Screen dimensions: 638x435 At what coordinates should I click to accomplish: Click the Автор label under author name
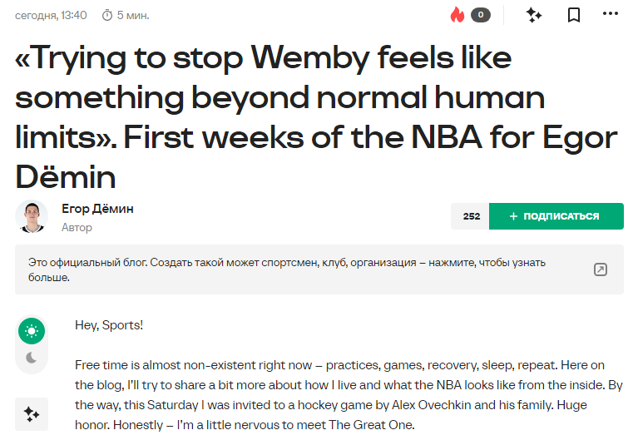click(77, 227)
